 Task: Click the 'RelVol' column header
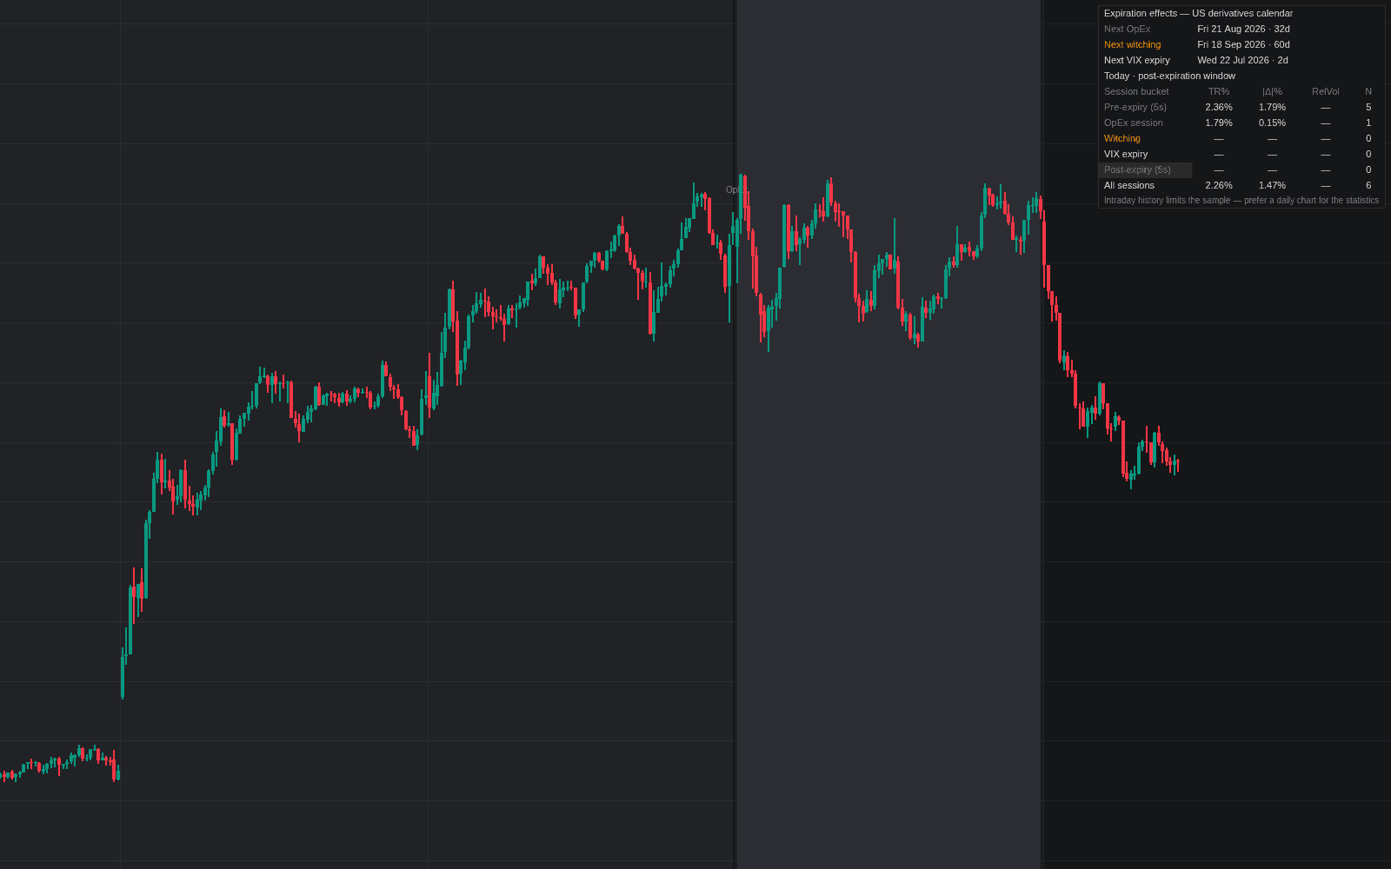pyautogui.click(x=1325, y=91)
